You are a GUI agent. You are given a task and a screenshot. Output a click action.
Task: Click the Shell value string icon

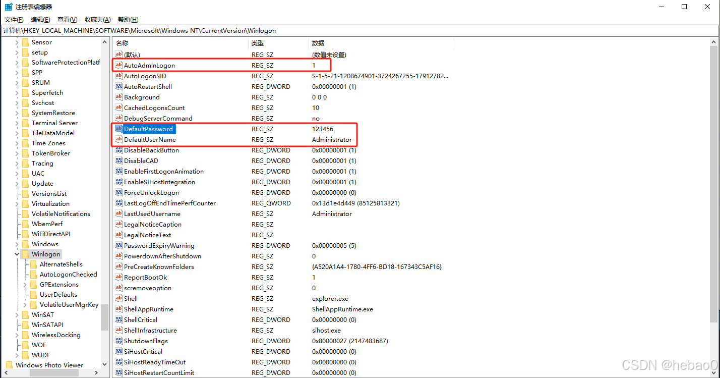tap(119, 298)
